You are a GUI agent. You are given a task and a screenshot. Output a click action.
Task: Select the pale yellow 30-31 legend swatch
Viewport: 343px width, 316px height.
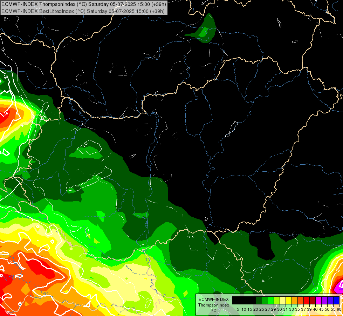[x=283, y=300]
